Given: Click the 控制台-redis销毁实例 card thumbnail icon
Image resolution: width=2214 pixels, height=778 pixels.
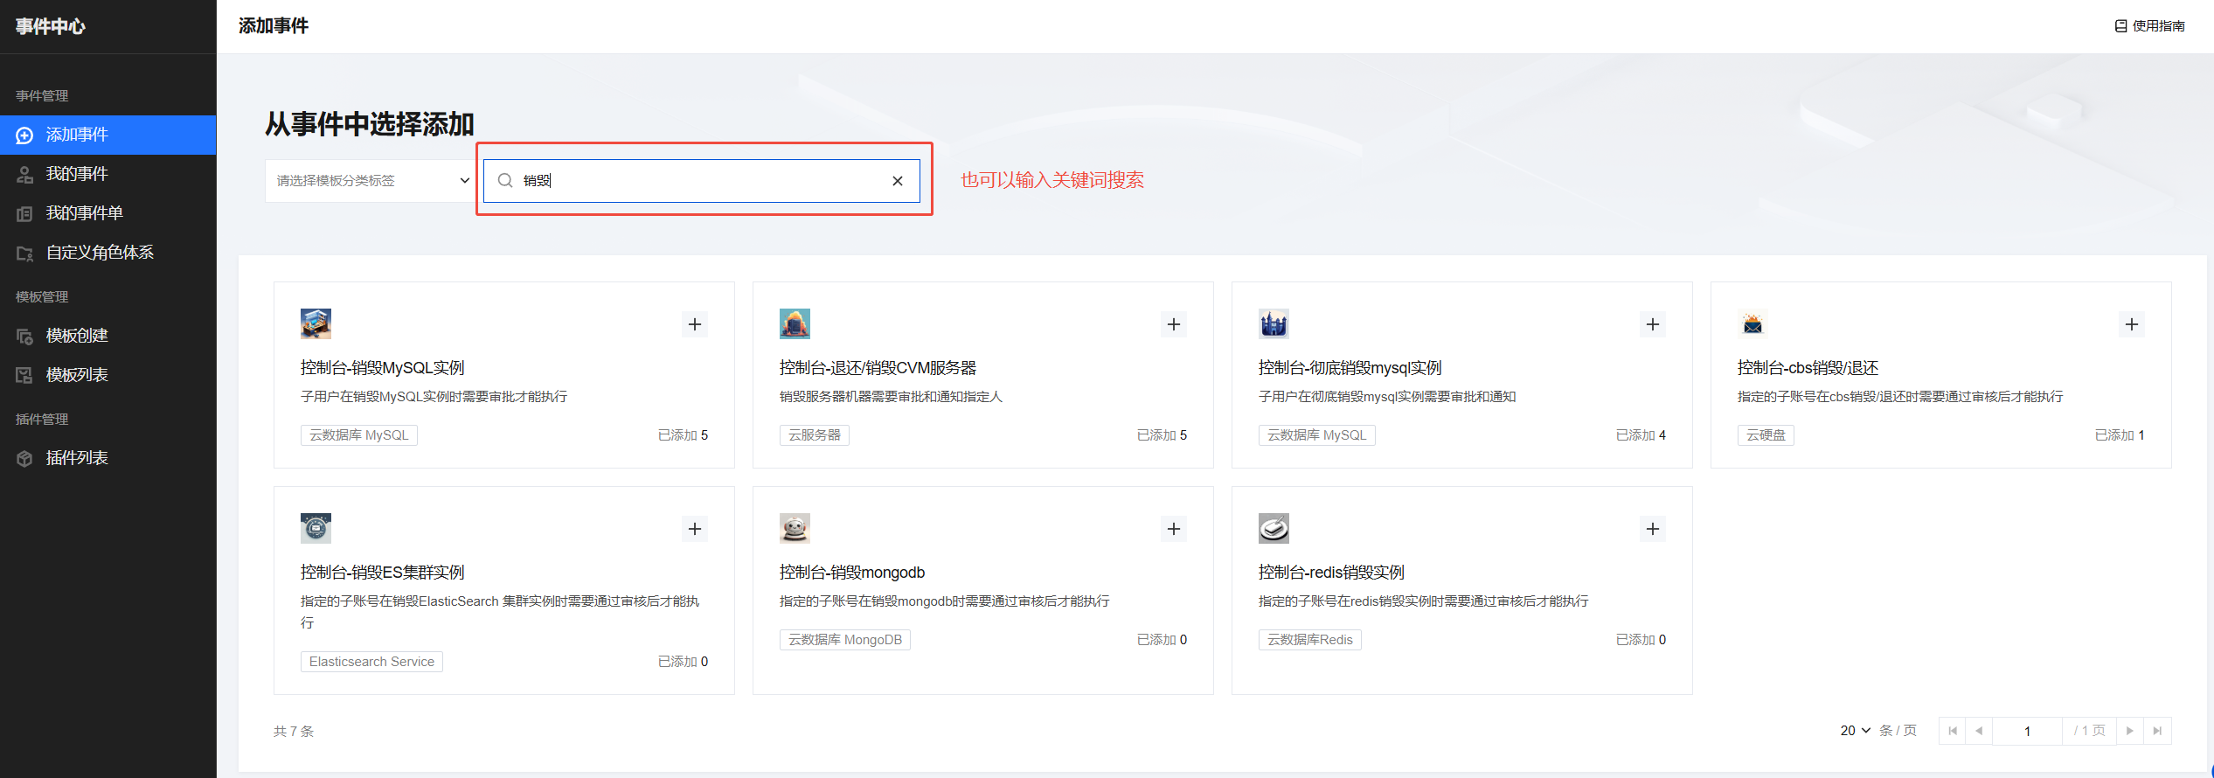Looking at the screenshot, I should [1274, 528].
